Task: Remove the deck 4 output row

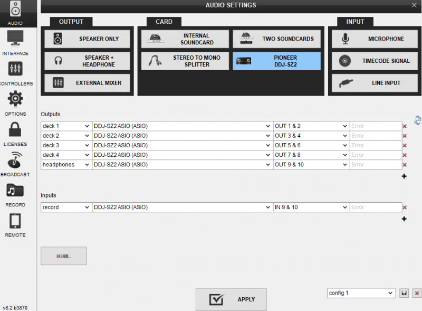Action: pos(405,155)
